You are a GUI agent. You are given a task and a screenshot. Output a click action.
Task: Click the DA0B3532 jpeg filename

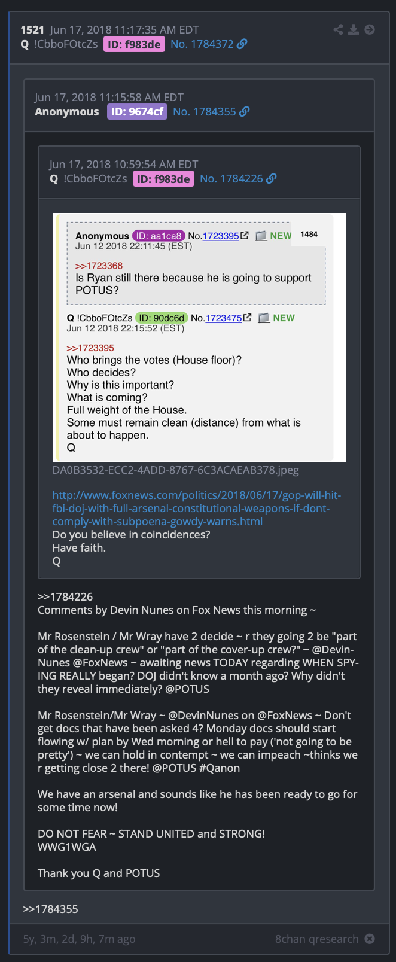click(176, 470)
